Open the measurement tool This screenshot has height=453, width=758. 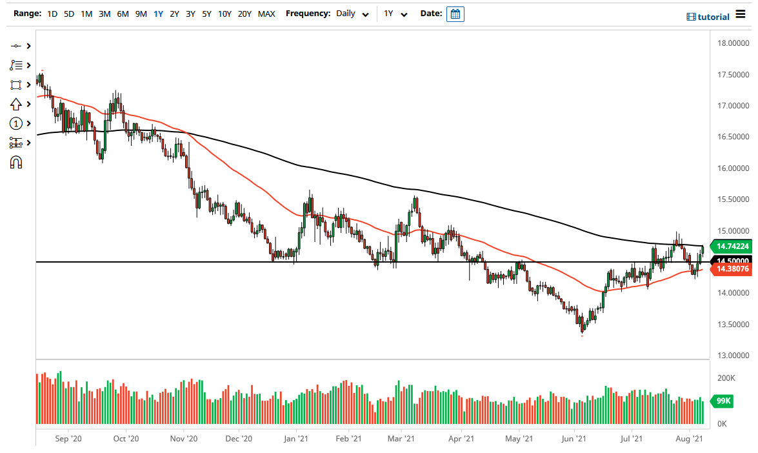pyautogui.click(x=15, y=143)
